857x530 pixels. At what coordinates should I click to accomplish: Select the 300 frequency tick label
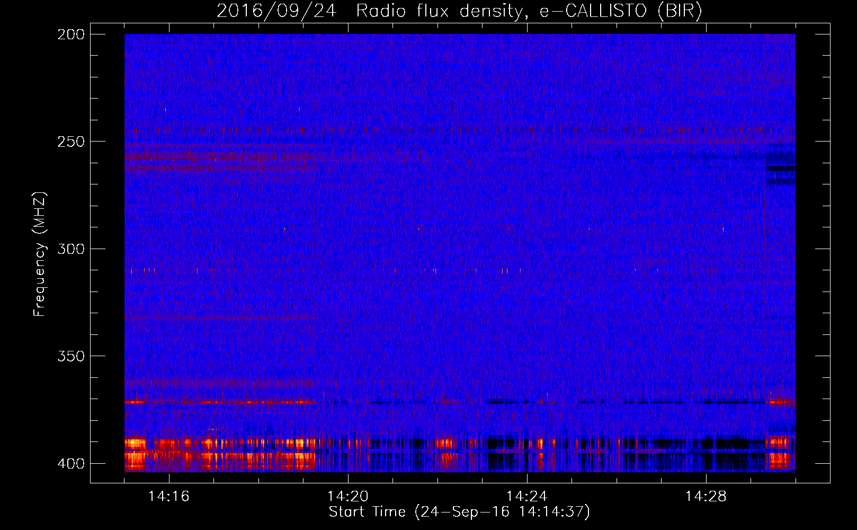(x=71, y=249)
